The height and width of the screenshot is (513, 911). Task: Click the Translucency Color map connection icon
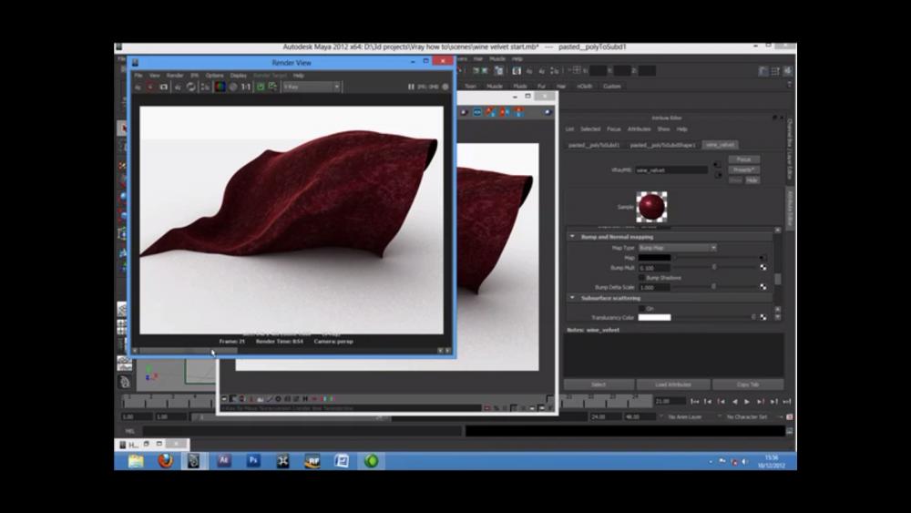click(763, 317)
